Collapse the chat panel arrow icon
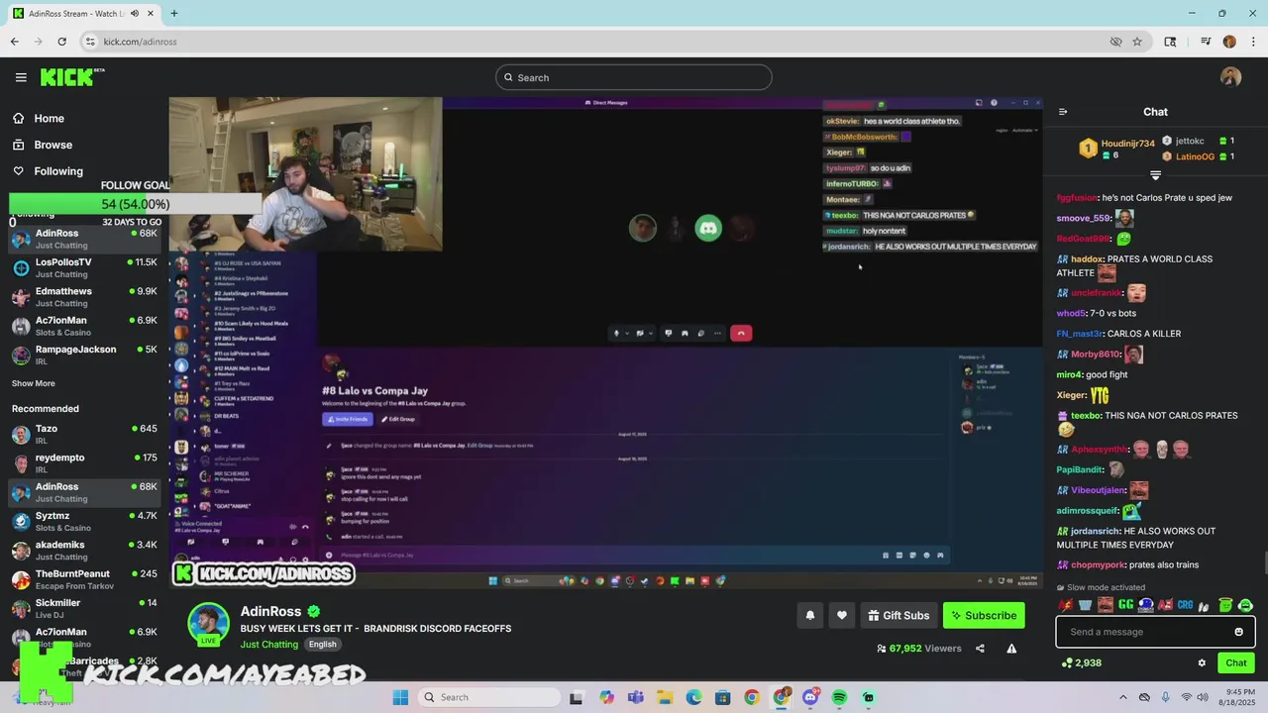The image size is (1268, 713). (1063, 112)
